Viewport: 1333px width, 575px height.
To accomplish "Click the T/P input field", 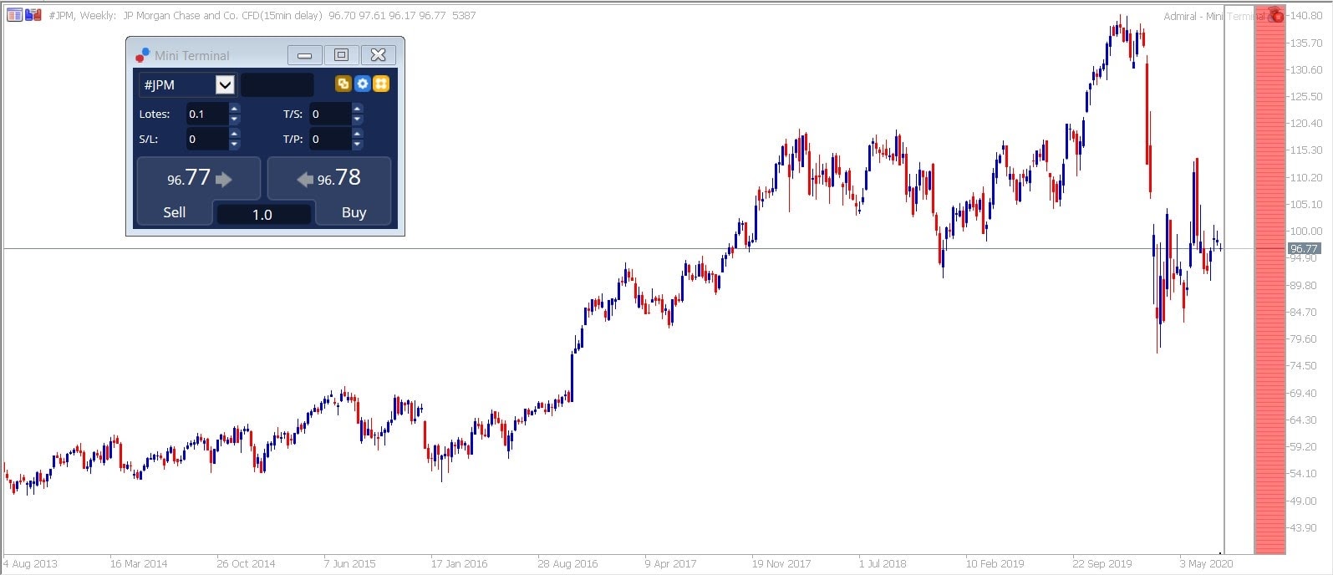I will (x=329, y=139).
